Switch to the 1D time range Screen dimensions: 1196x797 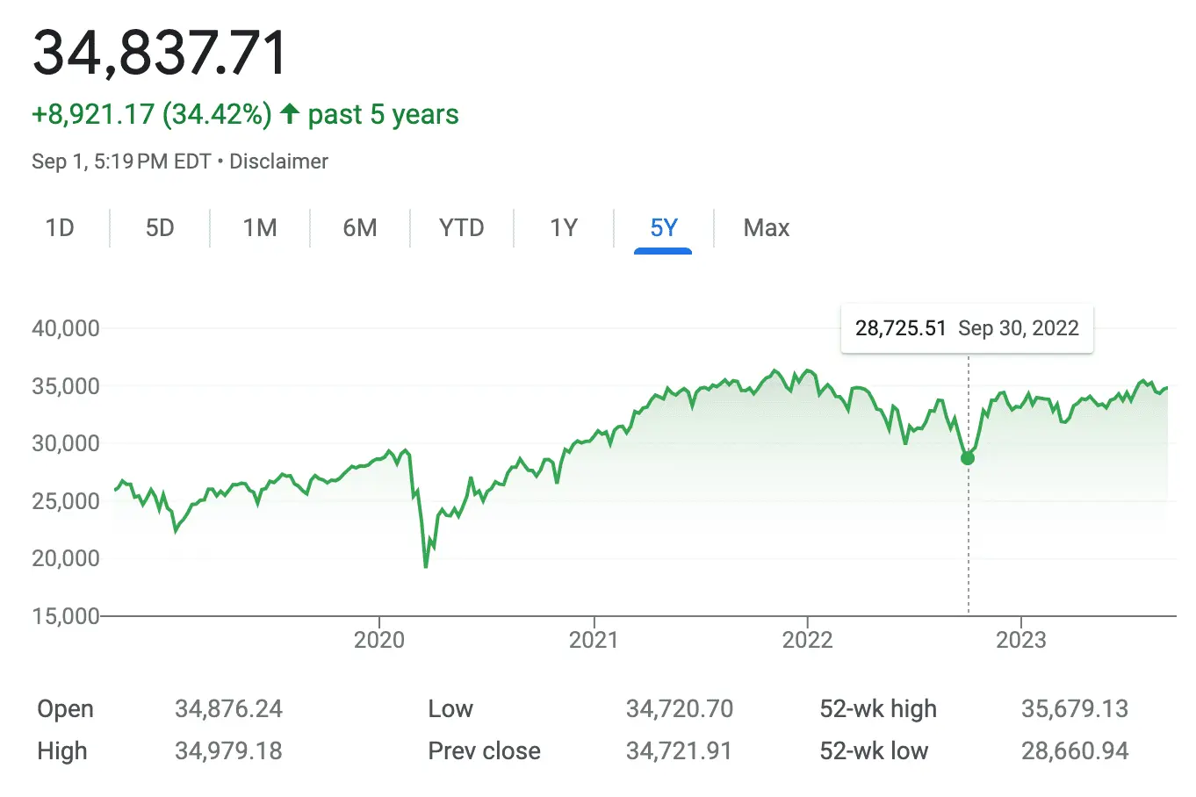(60, 228)
